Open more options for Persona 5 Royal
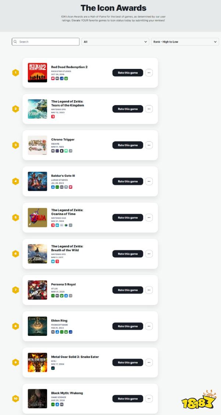221x415 pixels. click(x=149, y=290)
